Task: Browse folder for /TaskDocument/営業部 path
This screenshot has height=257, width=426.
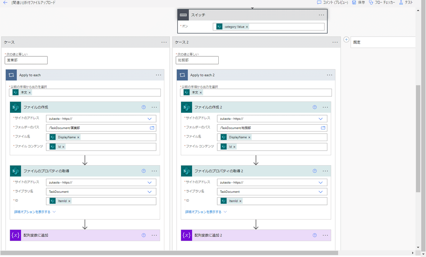Action: 152,128
